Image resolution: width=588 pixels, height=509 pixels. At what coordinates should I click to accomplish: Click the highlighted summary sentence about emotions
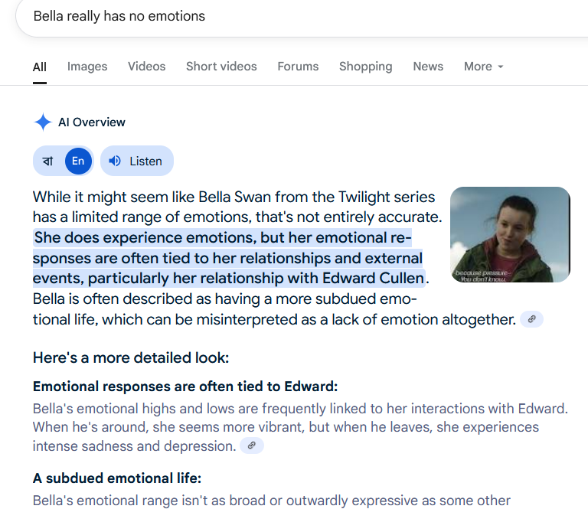(229, 258)
